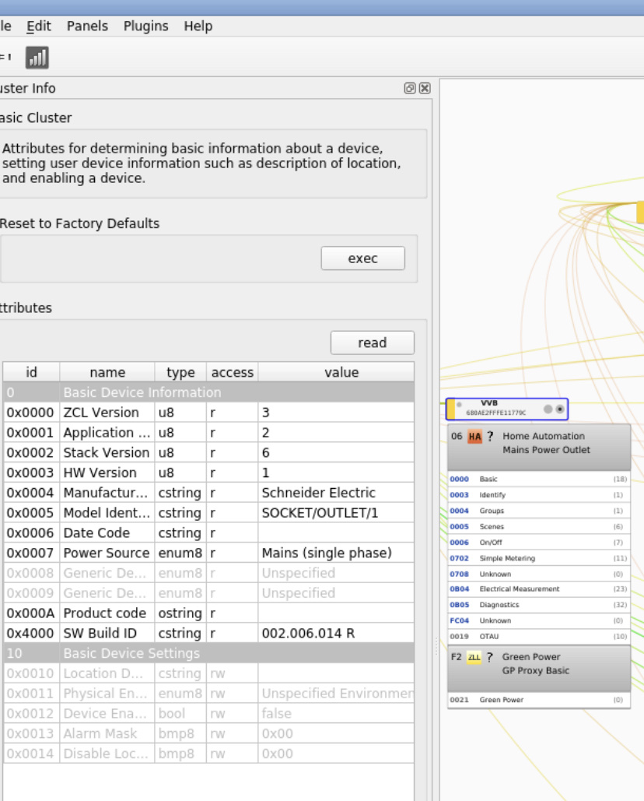This screenshot has height=801, width=644.
Task: Select the Product code attribute row
Action: (208, 613)
